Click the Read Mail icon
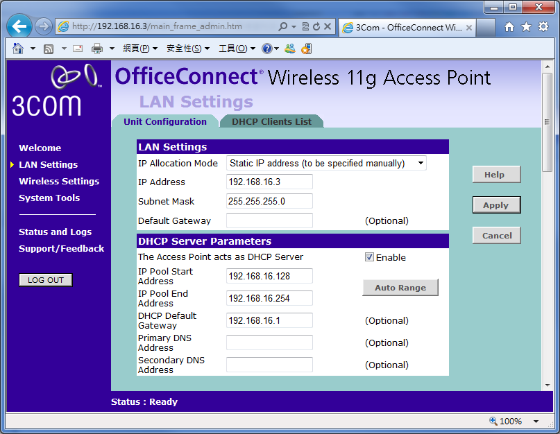Screen dimensions: 560x434 pos(78,49)
